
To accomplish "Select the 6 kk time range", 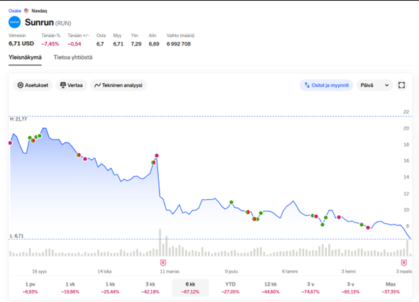I will pos(190,288).
